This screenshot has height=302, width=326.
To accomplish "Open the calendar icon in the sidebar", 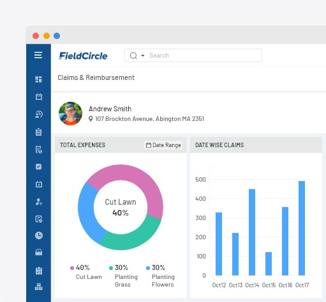I will click(39, 97).
